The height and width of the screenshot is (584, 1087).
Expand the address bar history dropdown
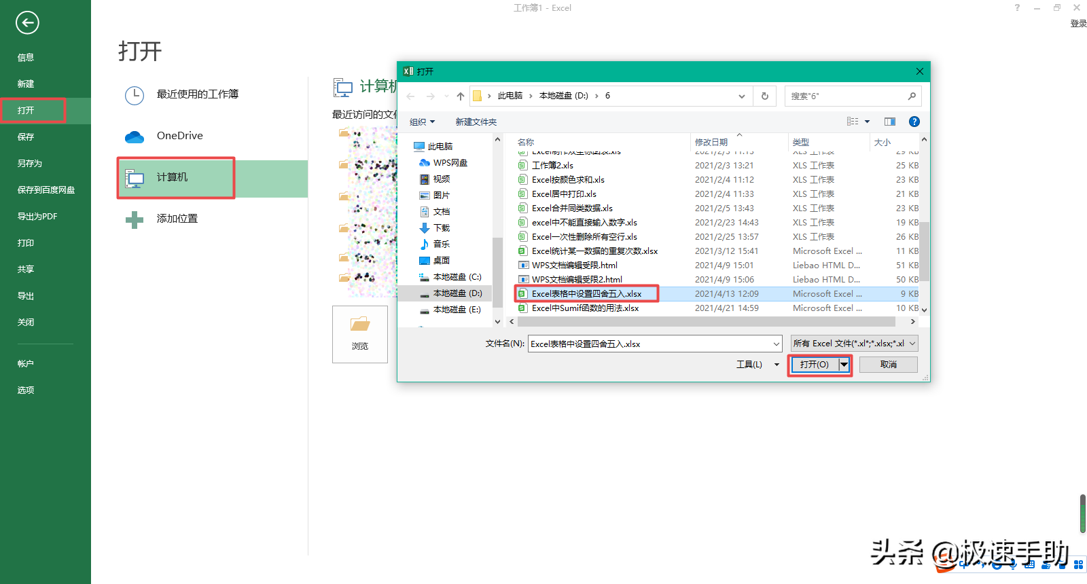click(741, 96)
